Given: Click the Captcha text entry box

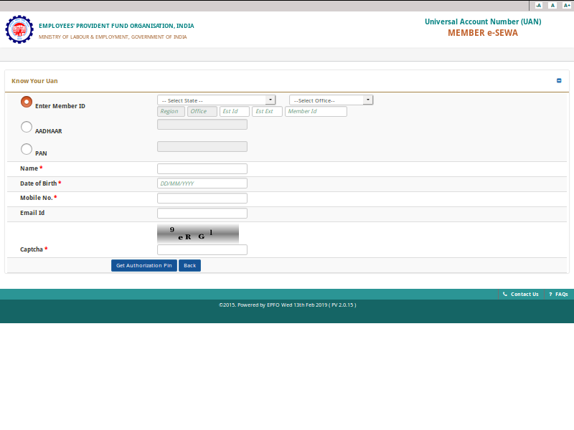Looking at the screenshot, I should [202, 249].
